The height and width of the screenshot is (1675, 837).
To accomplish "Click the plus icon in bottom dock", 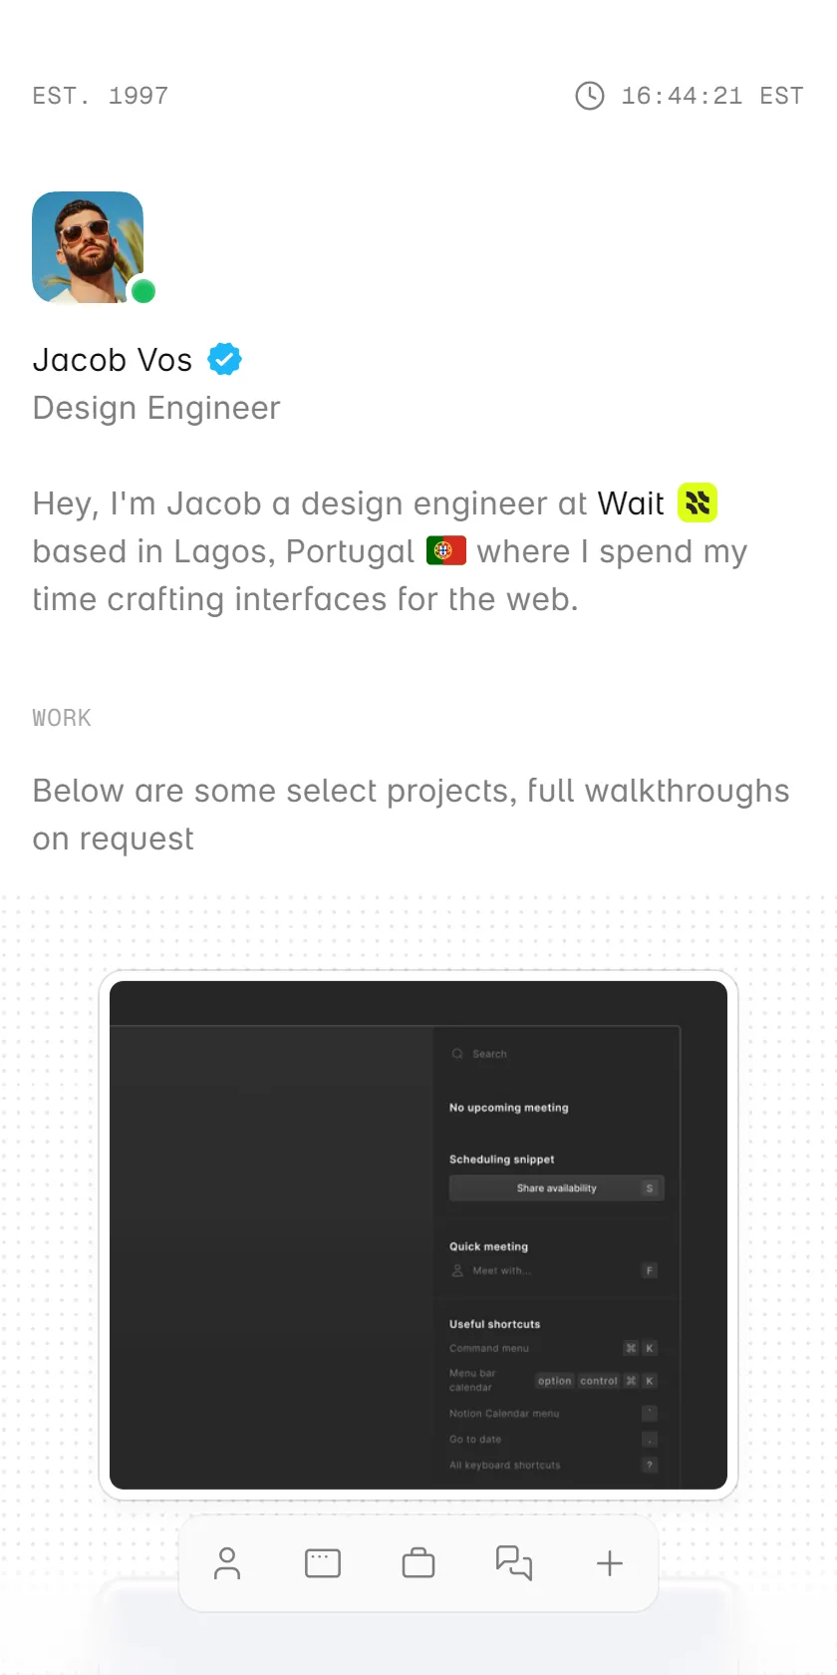I will tap(610, 1563).
